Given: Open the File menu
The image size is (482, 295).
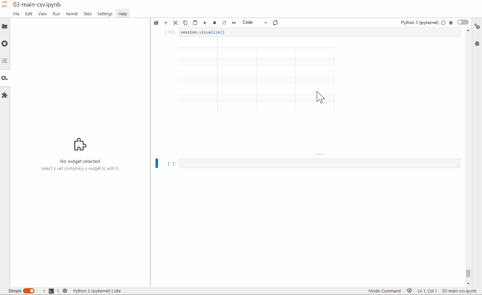Looking at the screenshot, I should (16, 14).
